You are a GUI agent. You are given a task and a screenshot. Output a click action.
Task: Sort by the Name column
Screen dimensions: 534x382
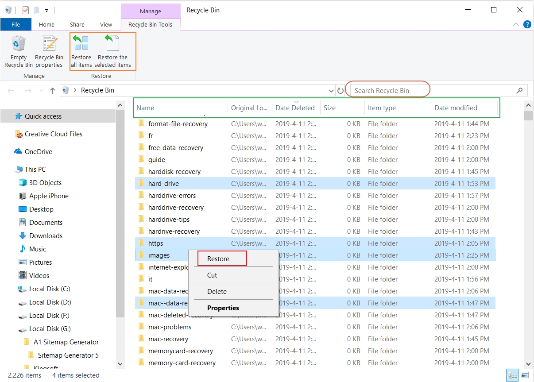click(x=181, y=108)
